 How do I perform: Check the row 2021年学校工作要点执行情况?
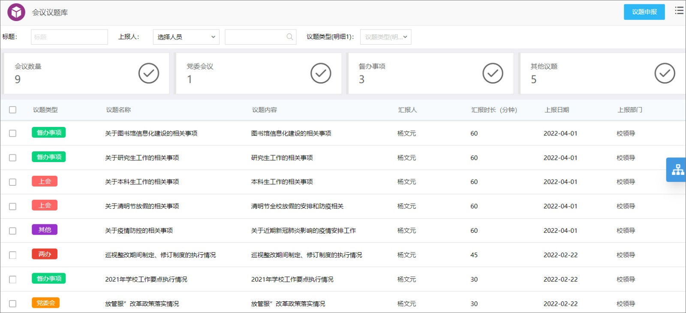(13, 280)
